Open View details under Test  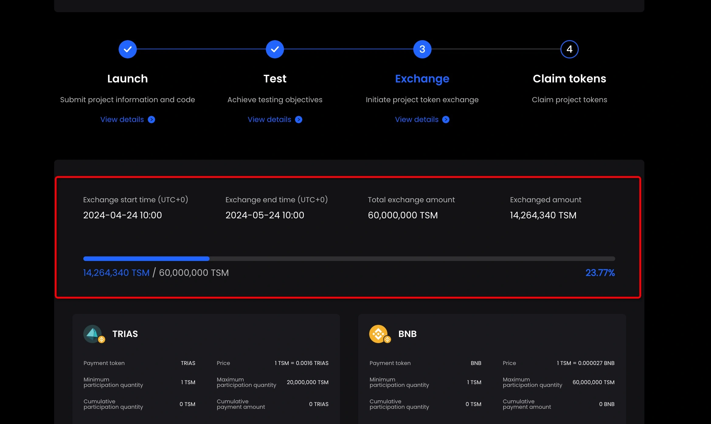click(269, 120)
